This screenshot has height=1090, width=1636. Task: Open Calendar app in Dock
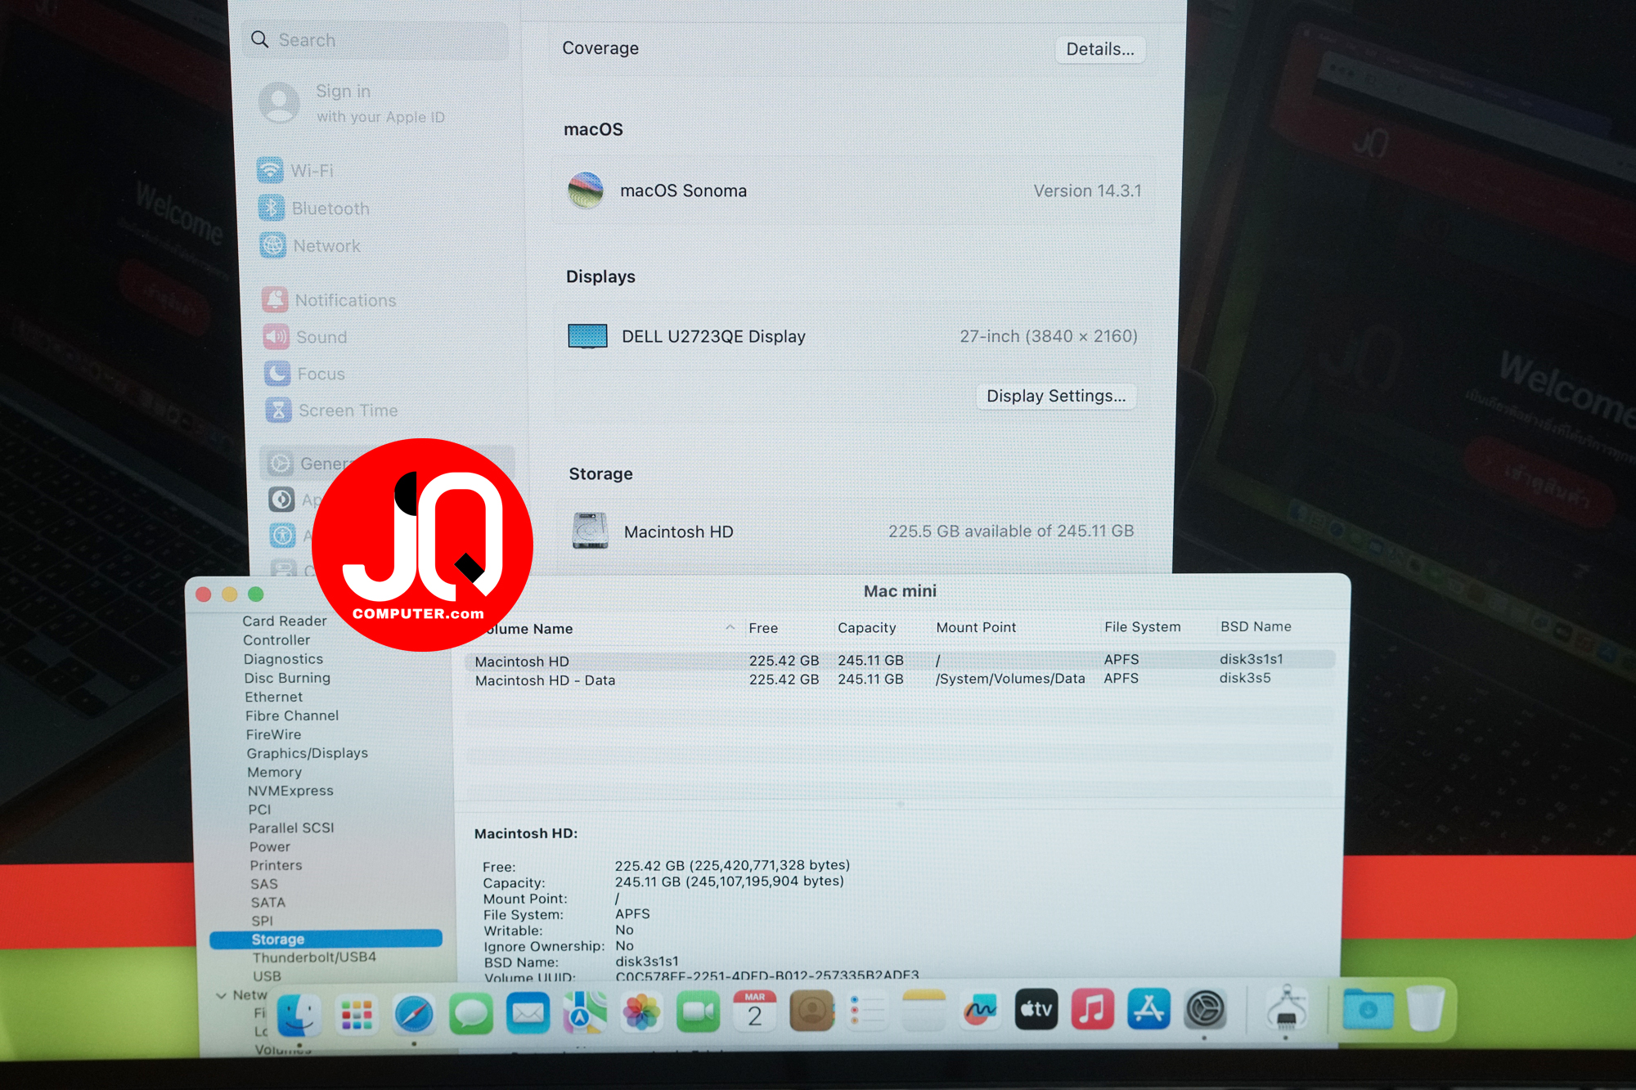tap(754, 1012)
